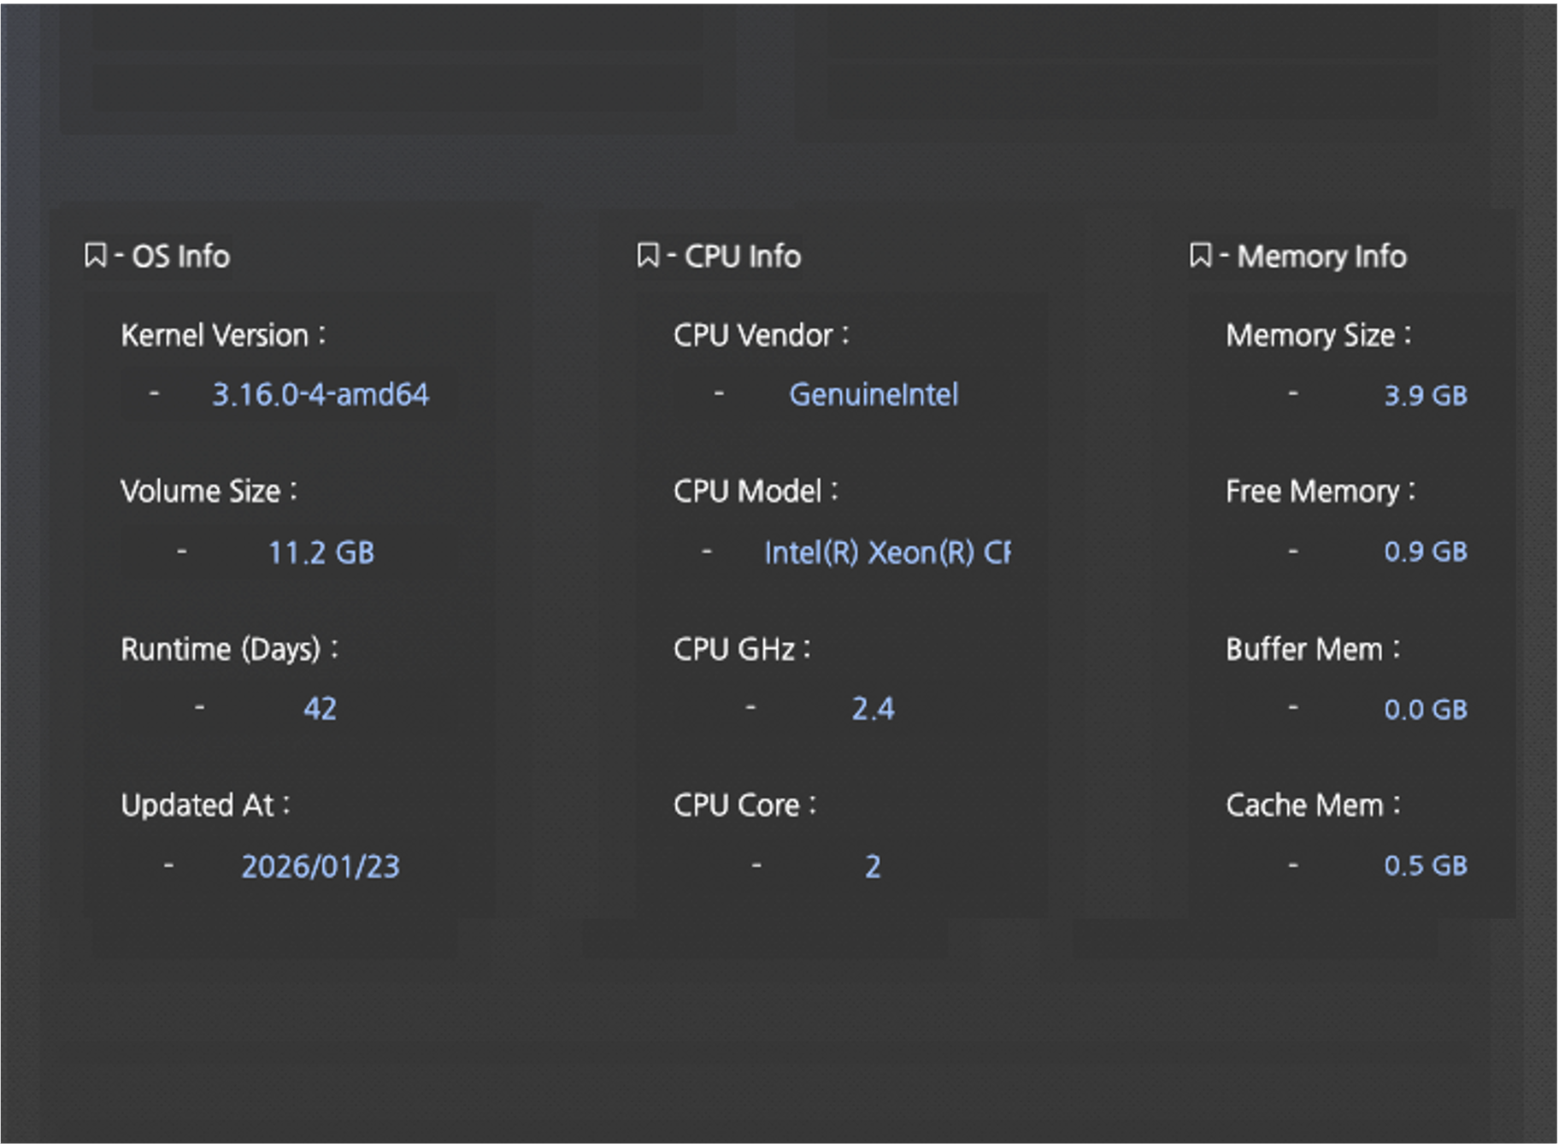Click the truncated Intel(R) Xeon(R) model text
Screen dimensions: 1559x1144
click(x=886, y=553)
